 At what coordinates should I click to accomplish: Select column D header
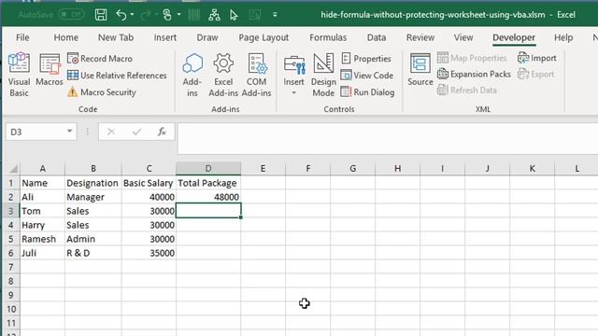point(208,168)
